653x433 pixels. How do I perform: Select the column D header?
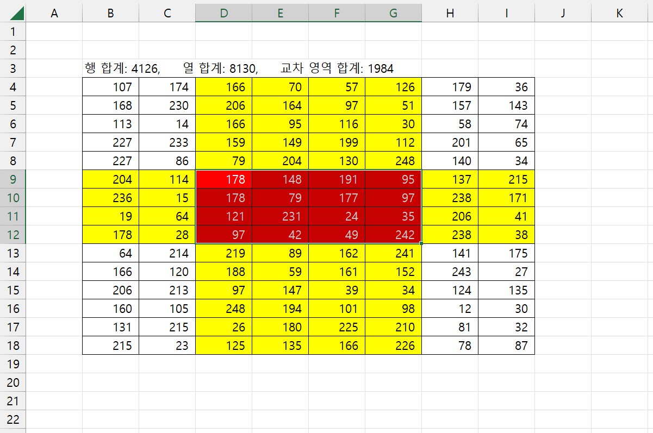click(x=223, y=14)
